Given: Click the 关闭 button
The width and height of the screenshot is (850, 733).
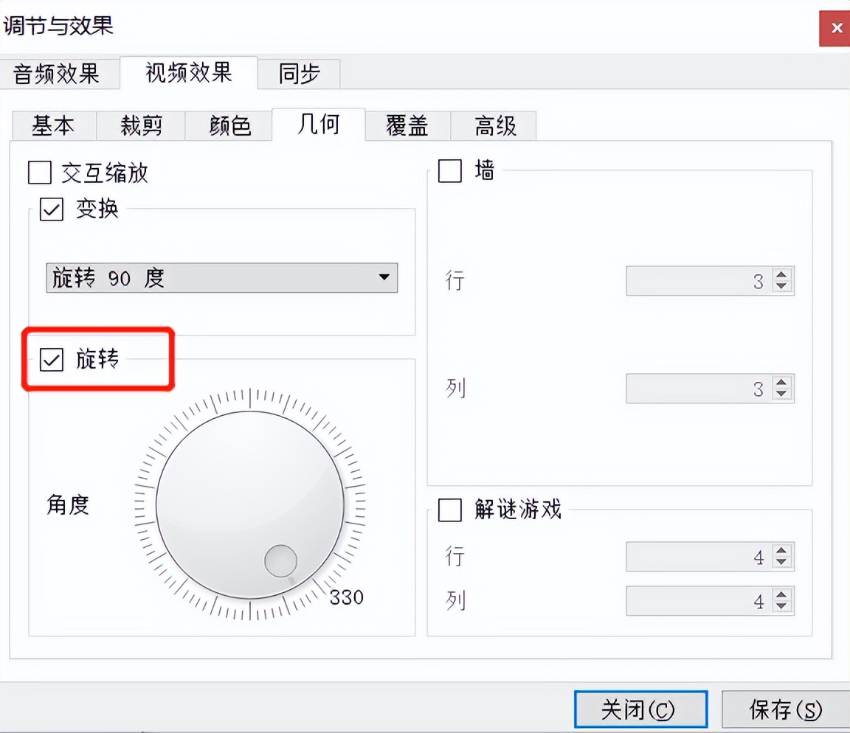Looking at the screenshot, I should (x=640, y=709).
